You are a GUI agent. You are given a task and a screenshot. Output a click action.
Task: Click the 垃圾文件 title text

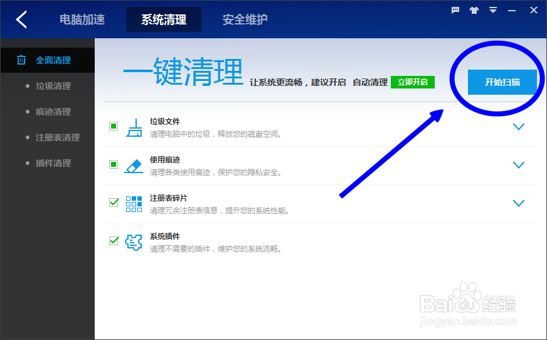tap(165, 122)
